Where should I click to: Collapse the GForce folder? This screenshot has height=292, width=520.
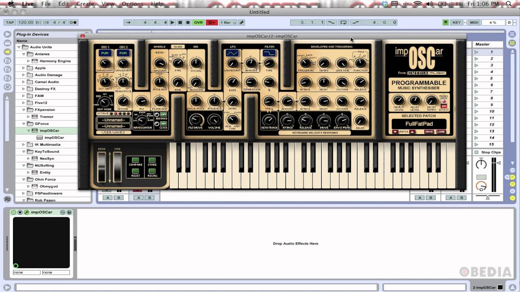[24, 124]
